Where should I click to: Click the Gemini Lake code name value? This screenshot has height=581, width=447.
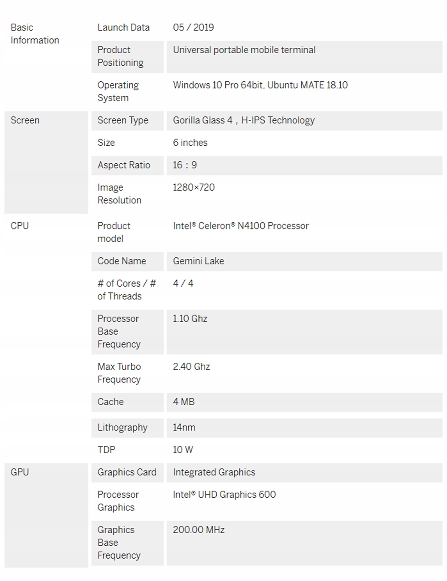tap(198, 261)
